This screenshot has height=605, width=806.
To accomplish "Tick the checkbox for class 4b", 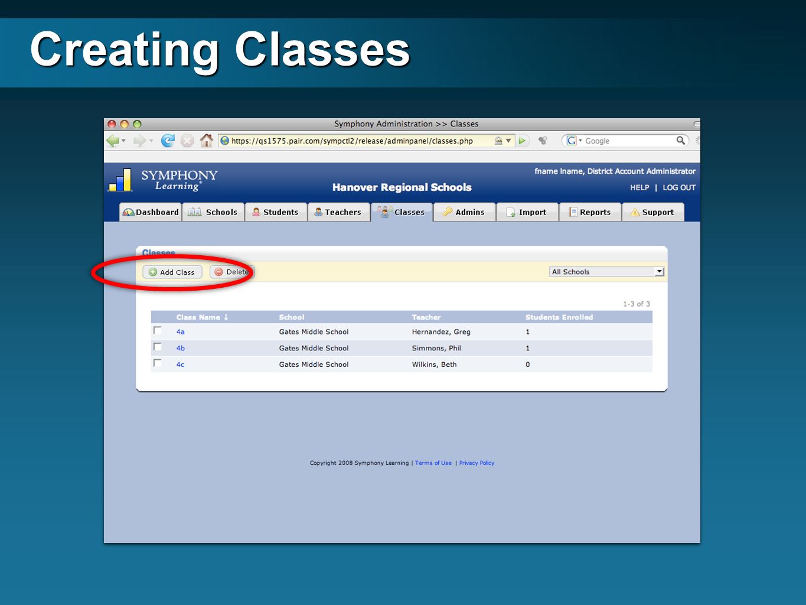I will point(158,347).
